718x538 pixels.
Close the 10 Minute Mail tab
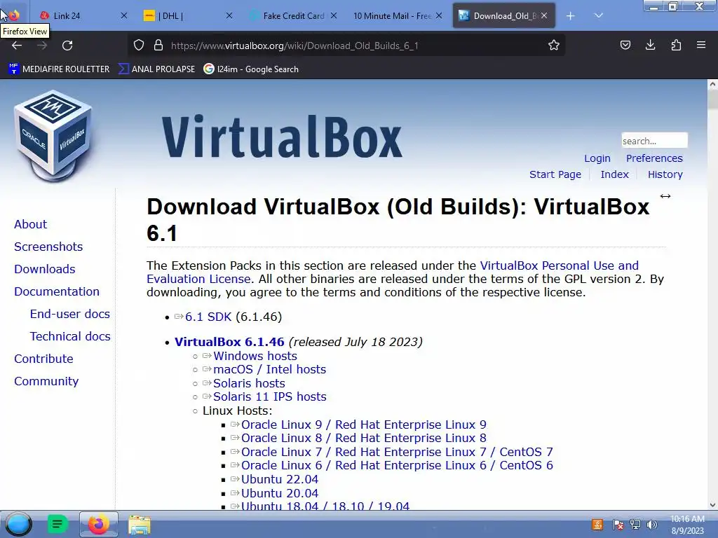click(x=439, y=16)
